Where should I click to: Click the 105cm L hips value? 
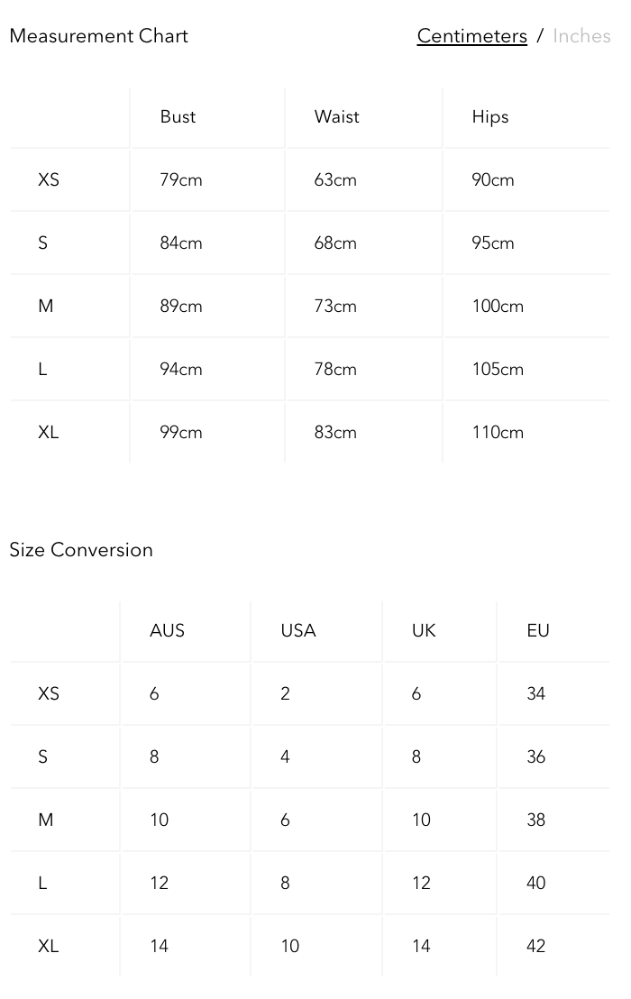(498, 370)
